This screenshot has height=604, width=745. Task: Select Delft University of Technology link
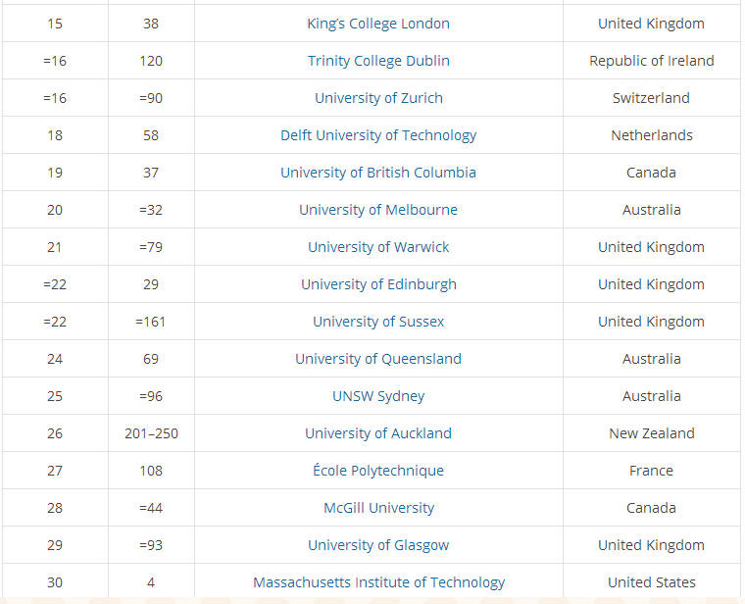(x=378, y=135)
